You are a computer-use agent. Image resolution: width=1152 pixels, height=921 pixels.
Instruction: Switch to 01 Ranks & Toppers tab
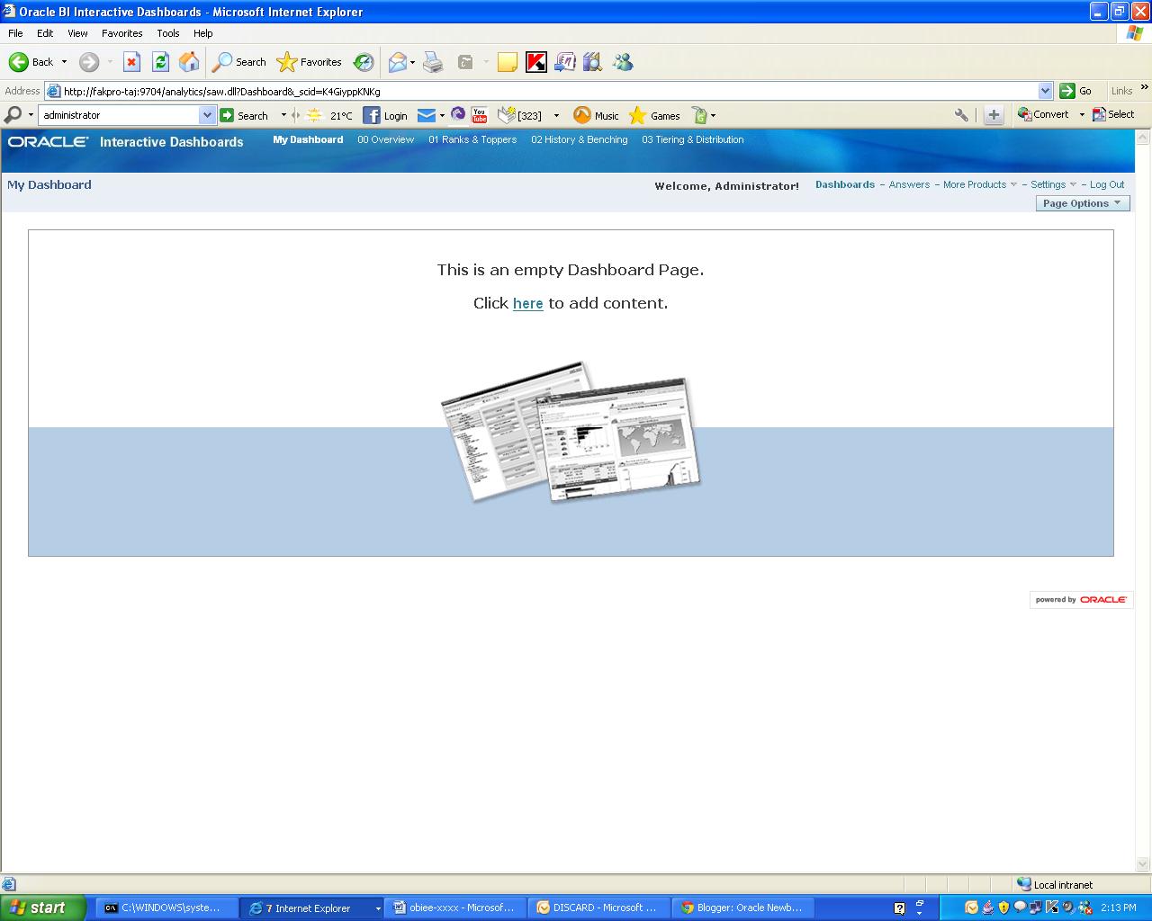[472, 139]
